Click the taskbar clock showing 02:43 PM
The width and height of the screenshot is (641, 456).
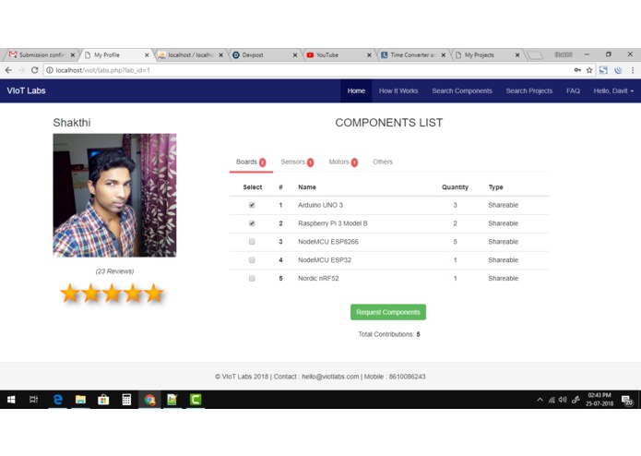click(599, 400)
